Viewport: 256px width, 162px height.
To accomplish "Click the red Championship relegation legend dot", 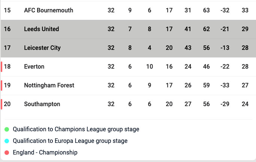I will [x=7, y=153].
